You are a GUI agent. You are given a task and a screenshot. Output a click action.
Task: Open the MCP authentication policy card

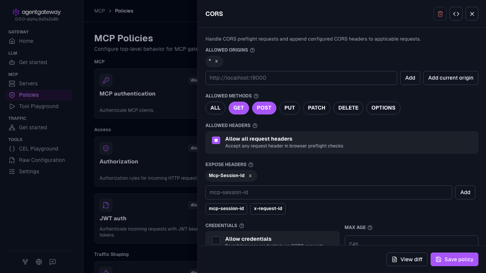(x=146, y=94)
